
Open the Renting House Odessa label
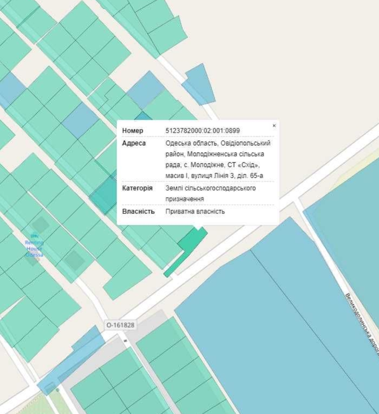click(34, 249)
